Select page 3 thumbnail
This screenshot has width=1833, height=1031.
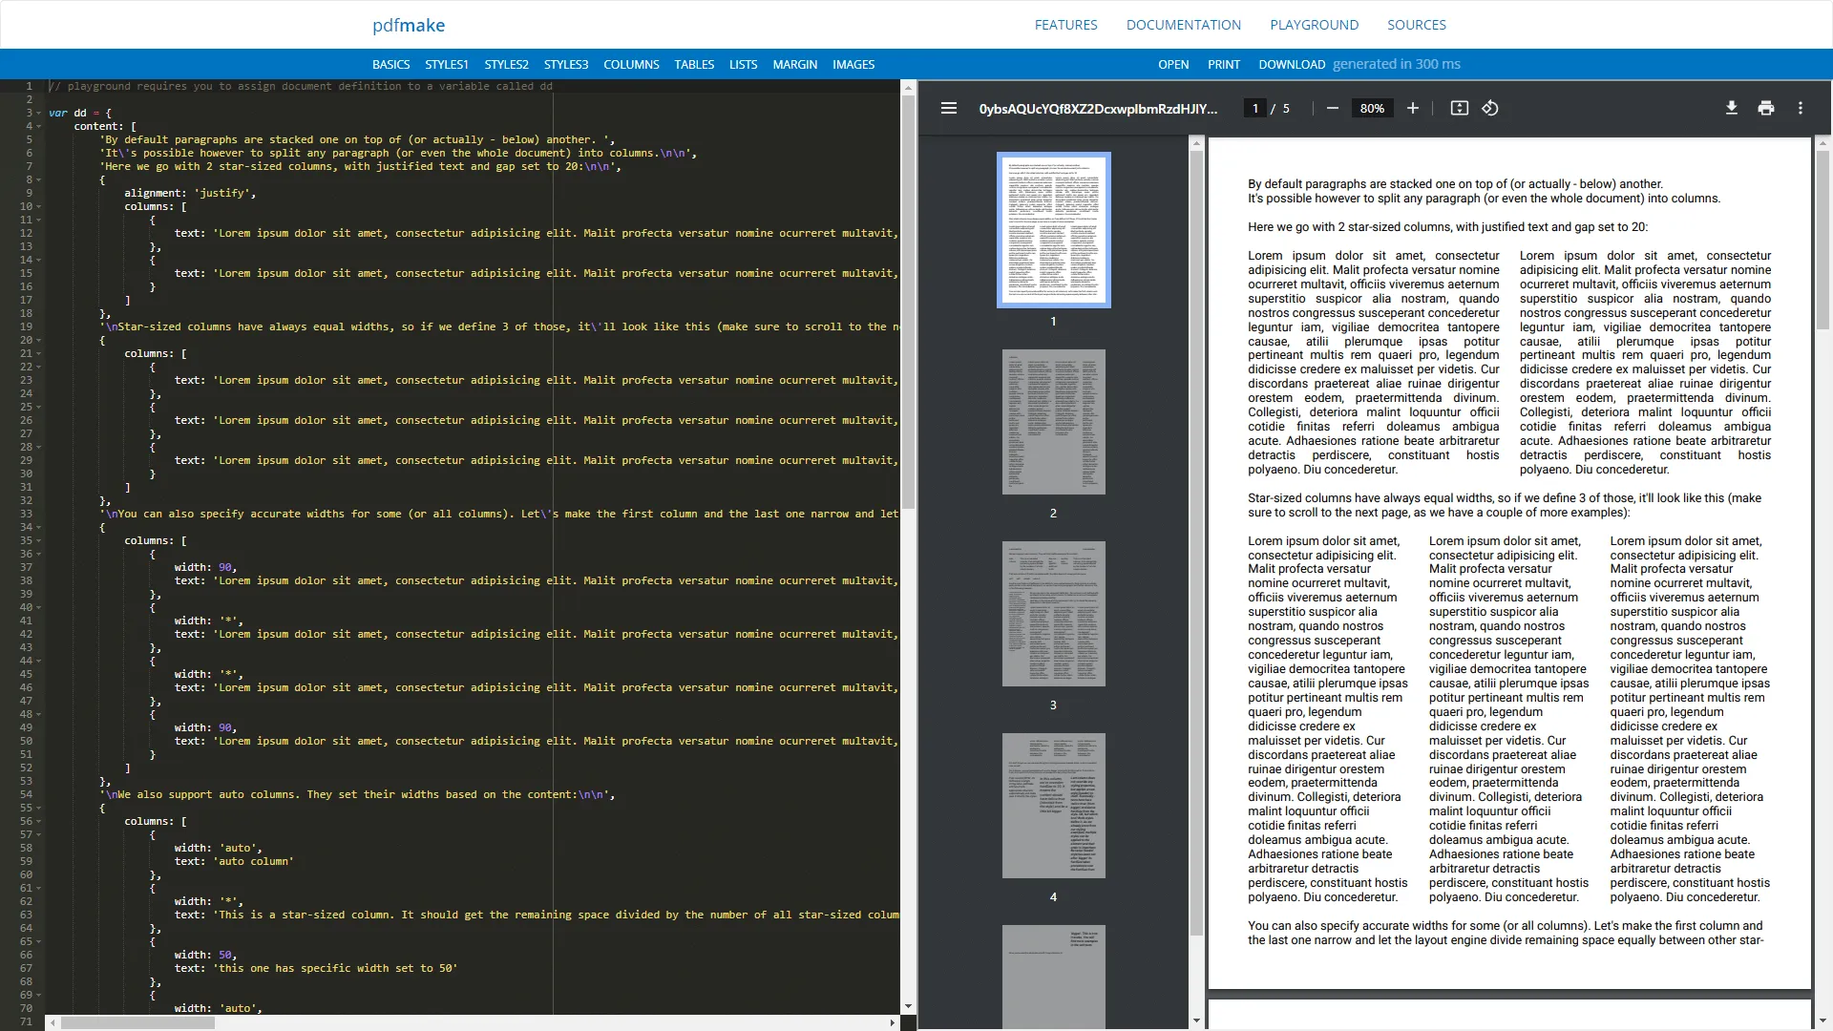pyautogui.click(x=1053, y=614)
